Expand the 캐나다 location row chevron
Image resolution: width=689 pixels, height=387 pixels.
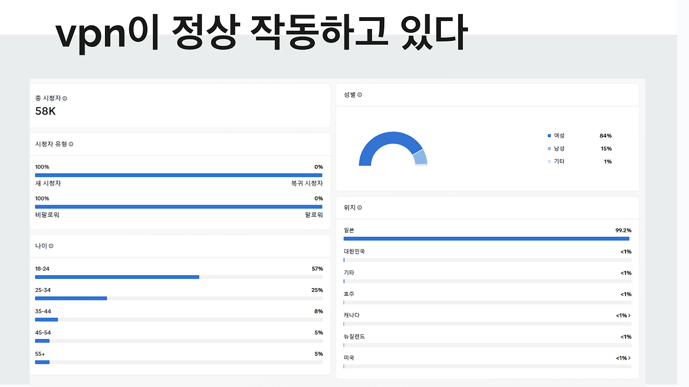pos(629,316)
